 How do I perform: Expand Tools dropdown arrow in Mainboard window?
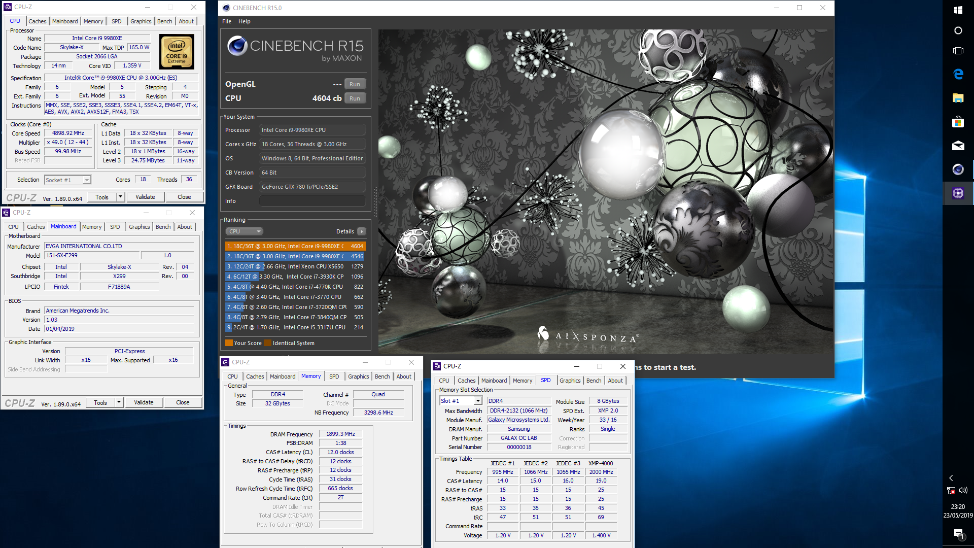[119, 402]
